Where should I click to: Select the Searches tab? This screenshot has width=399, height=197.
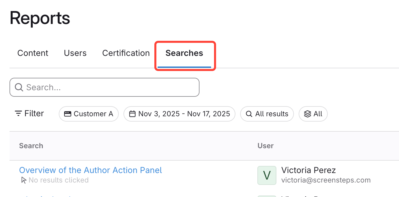tap(184, 53)
